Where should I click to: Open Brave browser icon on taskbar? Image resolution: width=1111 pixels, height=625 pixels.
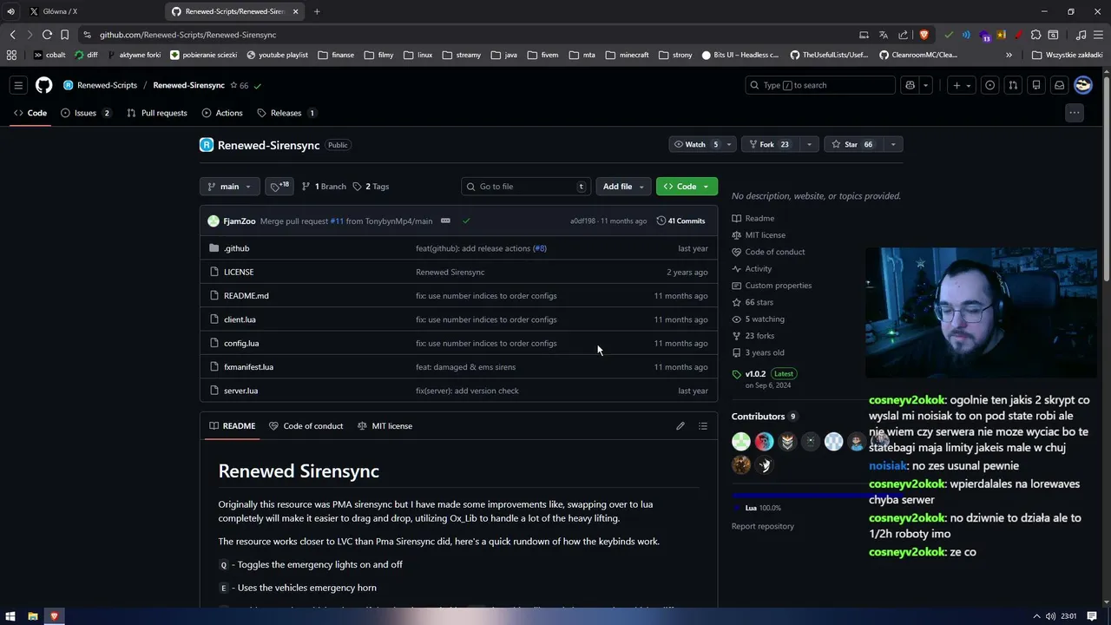coord(54,616)
